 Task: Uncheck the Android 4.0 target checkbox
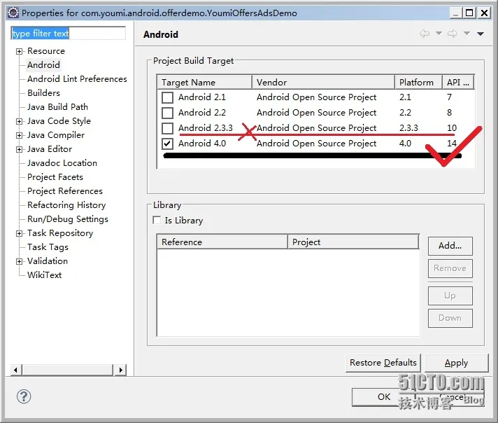tap(167, 144)
